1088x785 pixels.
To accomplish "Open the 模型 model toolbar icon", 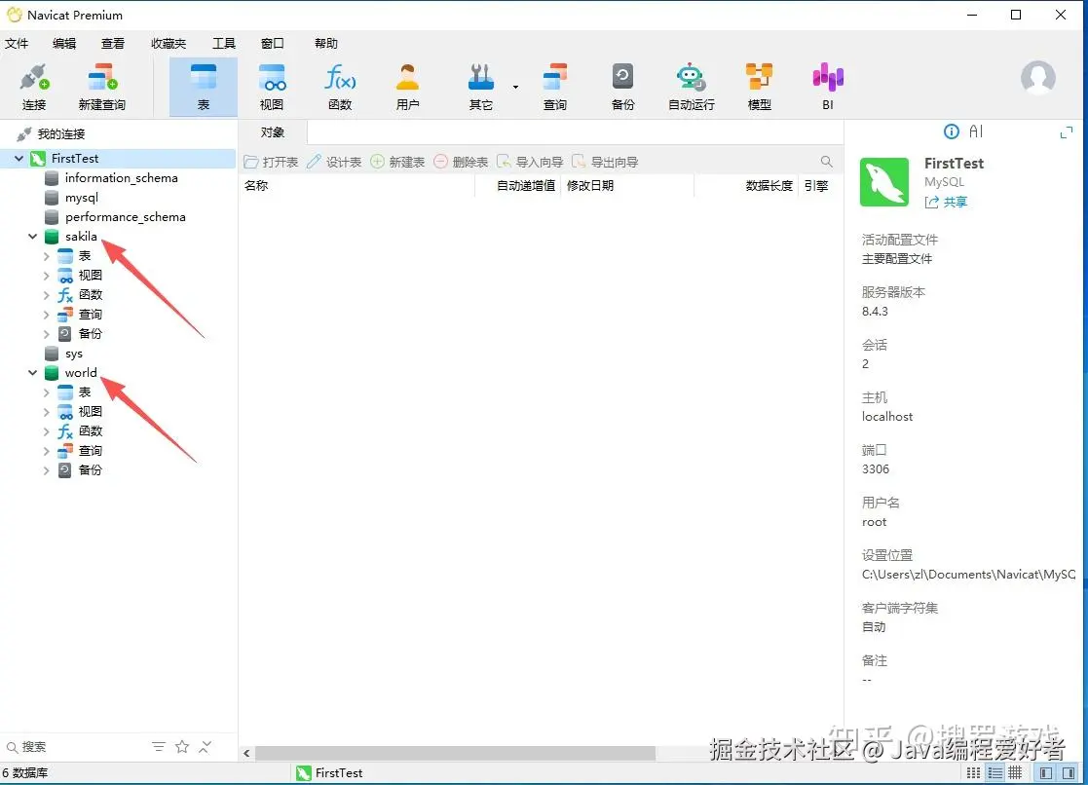I will (759, 87).
